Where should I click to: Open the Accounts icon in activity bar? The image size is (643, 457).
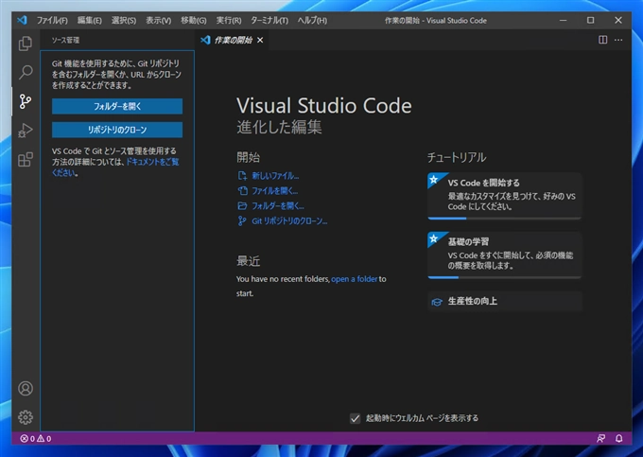click(x=26, y=388)
